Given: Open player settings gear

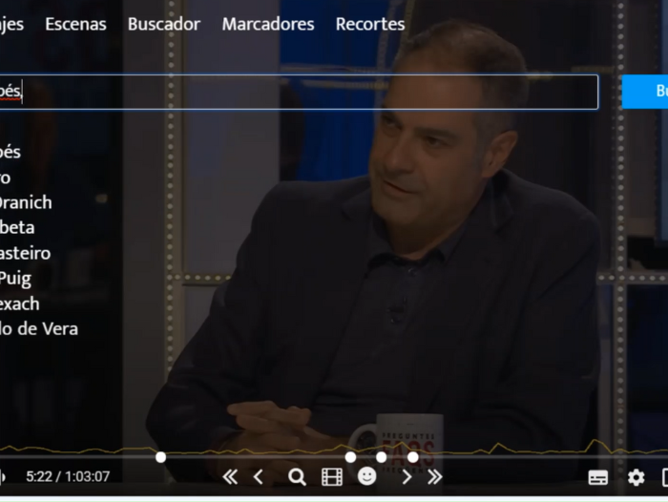Looking at the screenshot, I should pyautogui.click(x=636, y=477).
